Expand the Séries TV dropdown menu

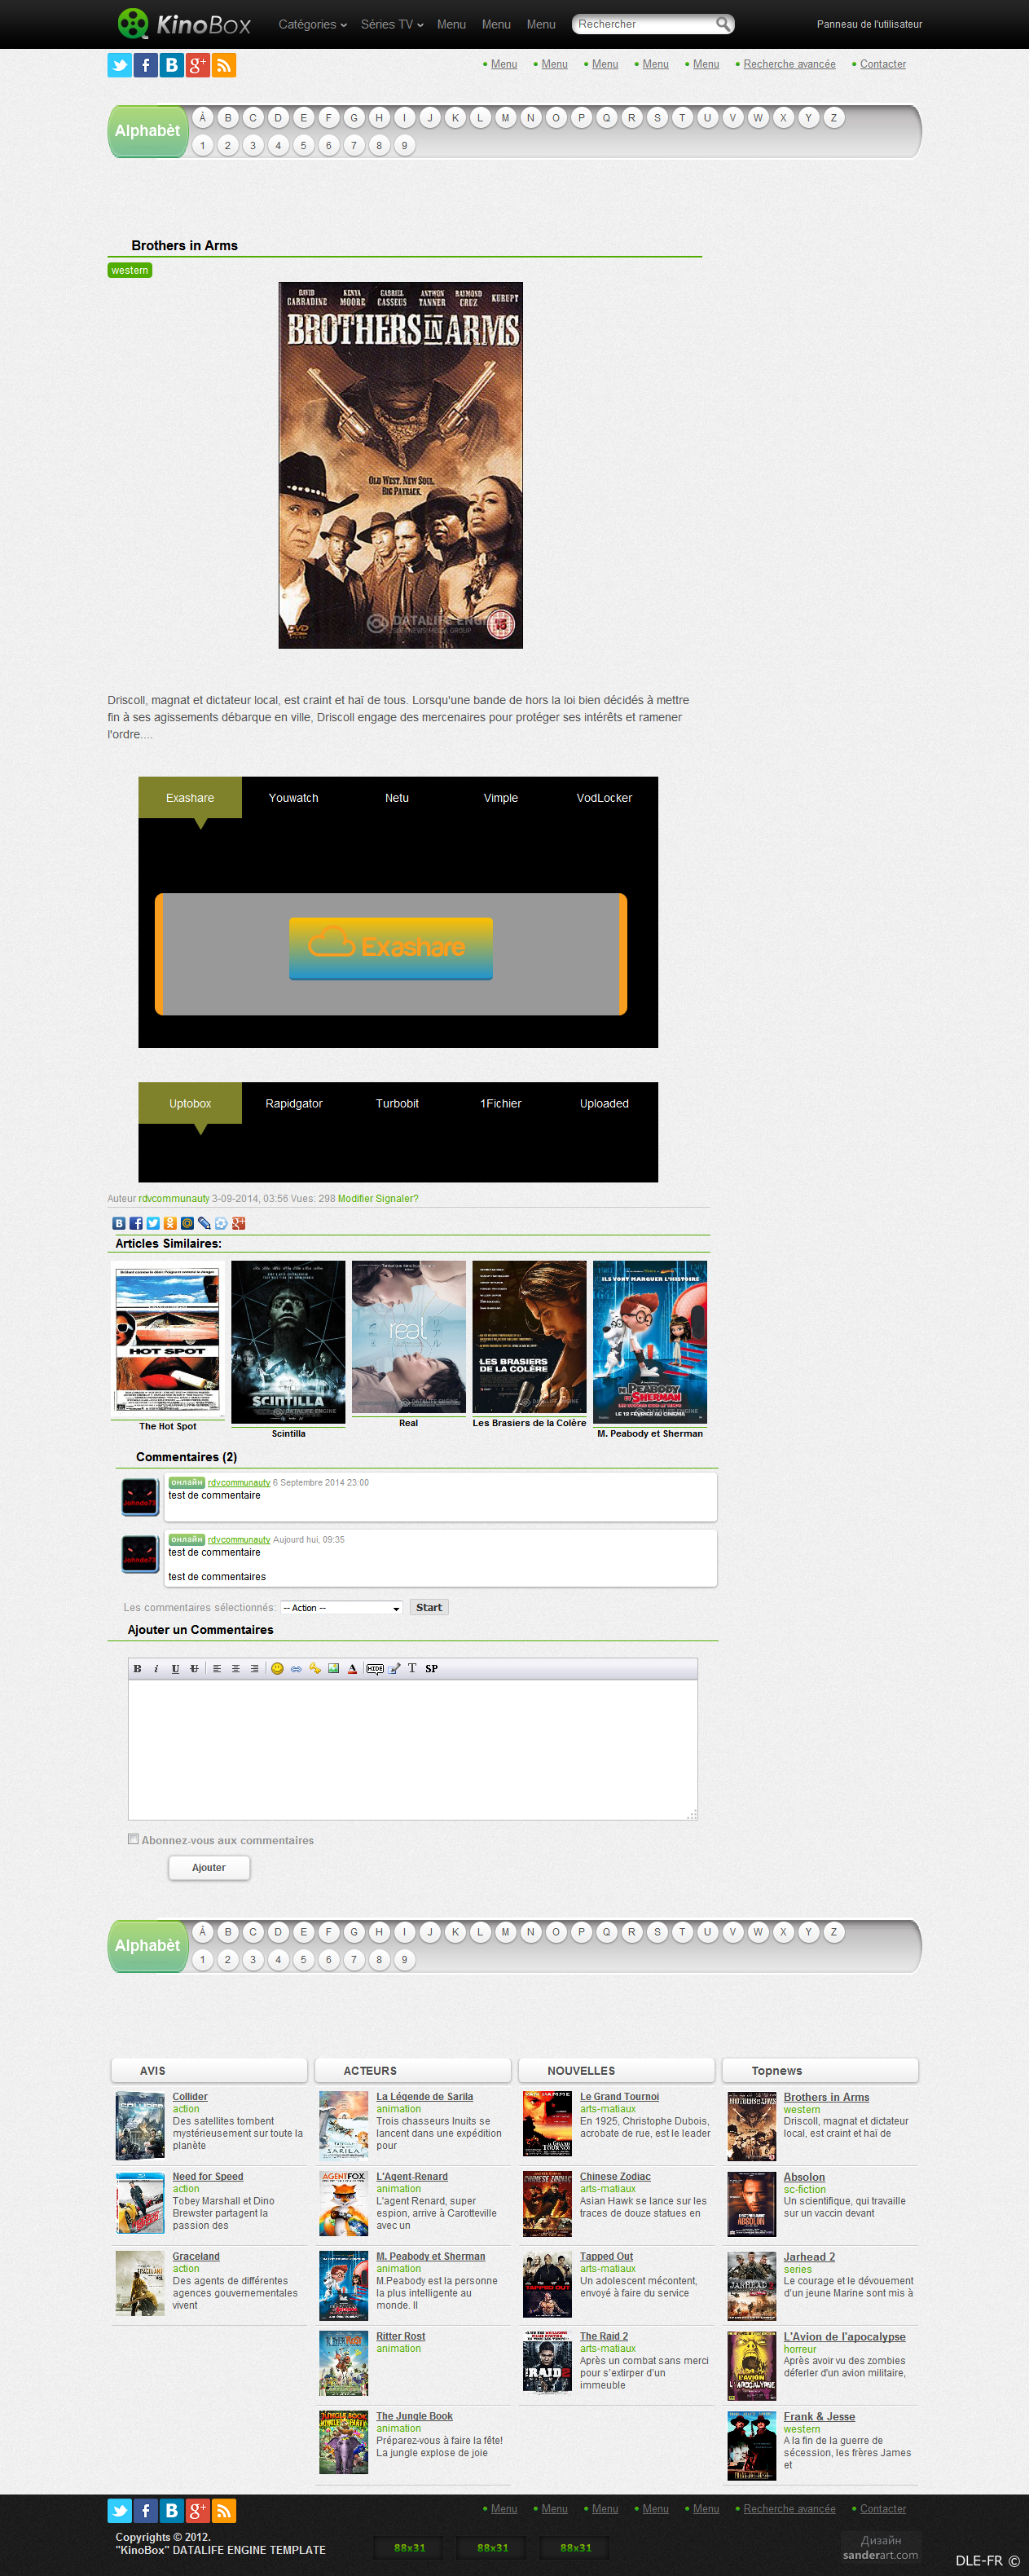tap(391, 24)
